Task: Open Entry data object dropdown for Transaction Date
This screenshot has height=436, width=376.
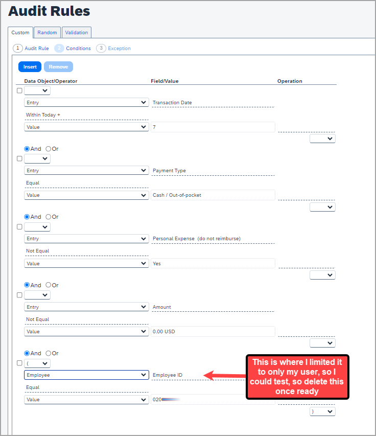Action: pos(86,102)
